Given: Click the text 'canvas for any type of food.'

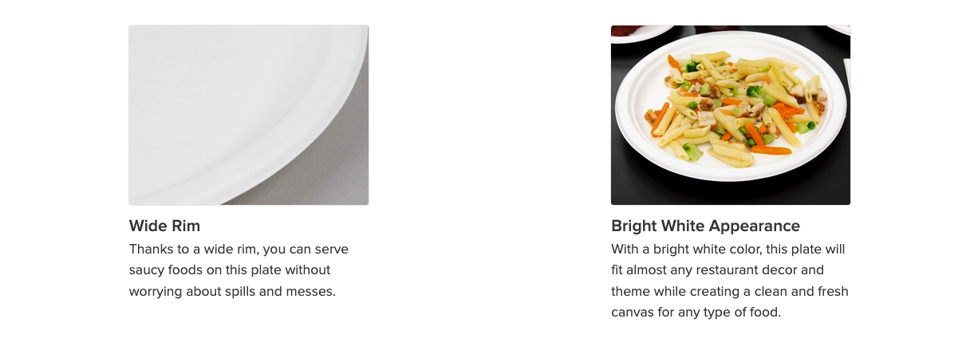Looking at the screenshot, I should [x=696, y=312].
